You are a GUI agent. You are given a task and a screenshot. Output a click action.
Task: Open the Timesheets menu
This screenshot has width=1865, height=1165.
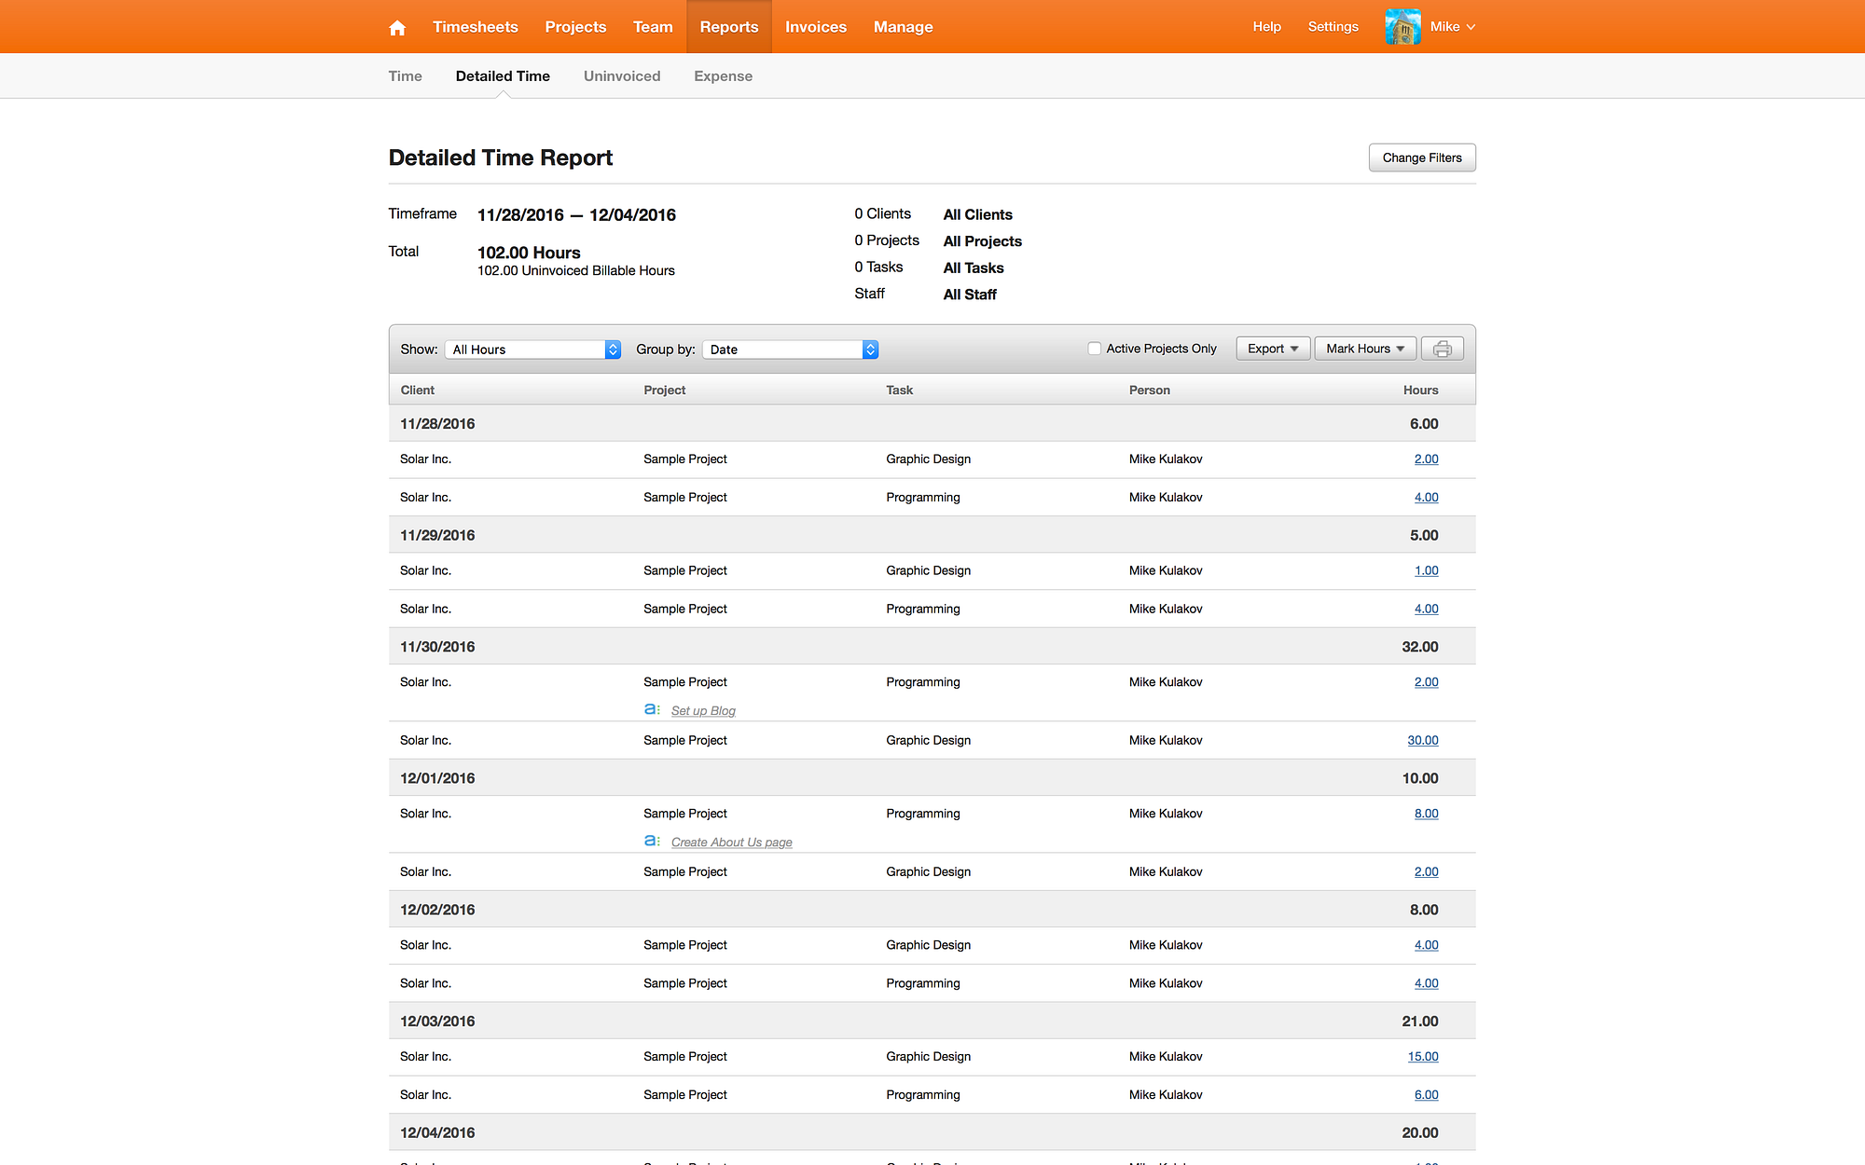[x=475, y=27]
